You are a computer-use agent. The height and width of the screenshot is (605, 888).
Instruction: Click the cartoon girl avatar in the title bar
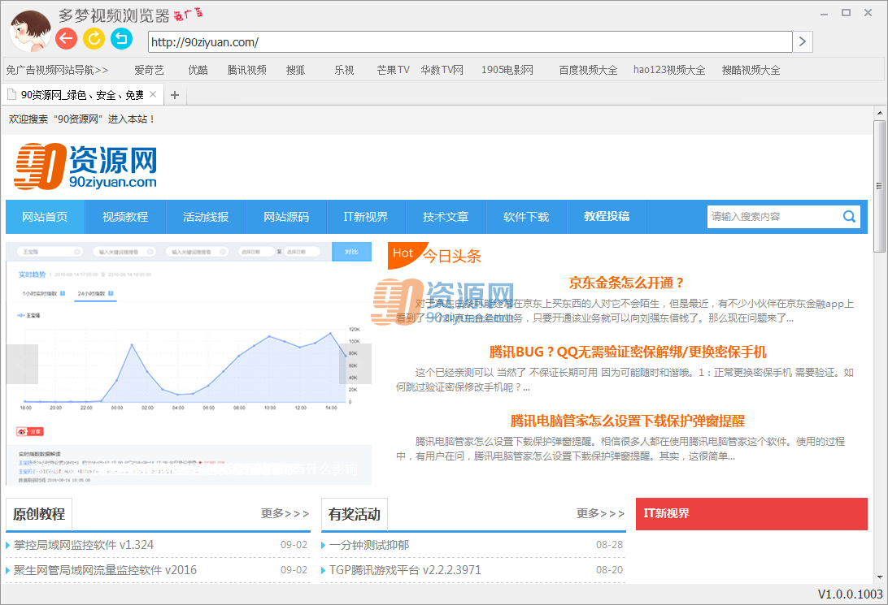31,31
